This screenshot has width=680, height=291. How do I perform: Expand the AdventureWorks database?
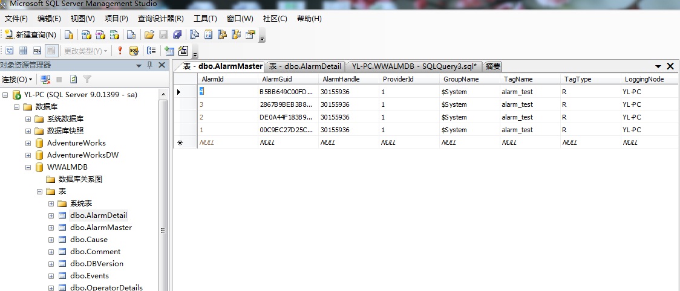click(28, 143)
